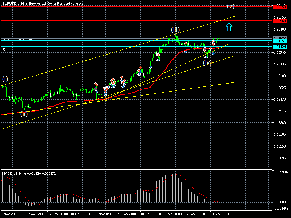Click the cyan up arrow marker
This screenshot has height=218, width=291.
[229, 27]
